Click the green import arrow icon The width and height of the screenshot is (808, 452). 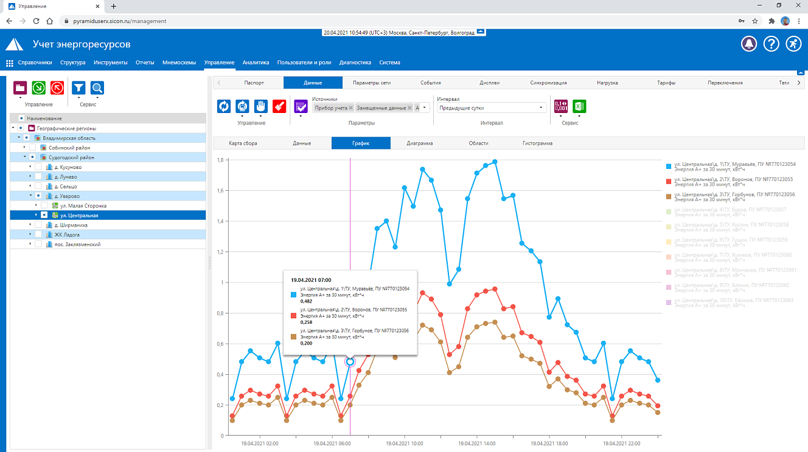coord(39,88)
